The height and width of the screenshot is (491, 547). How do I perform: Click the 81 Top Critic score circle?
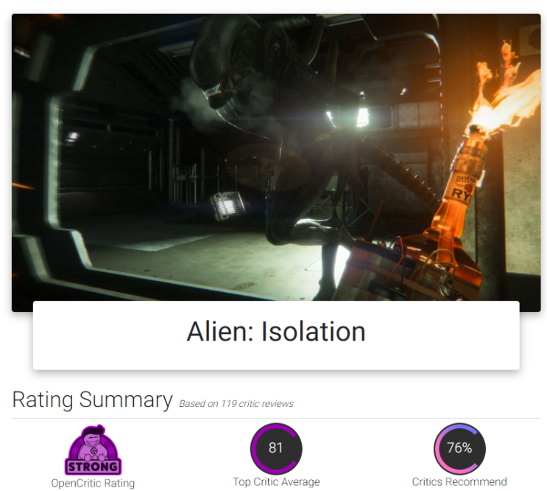point(276,448)
